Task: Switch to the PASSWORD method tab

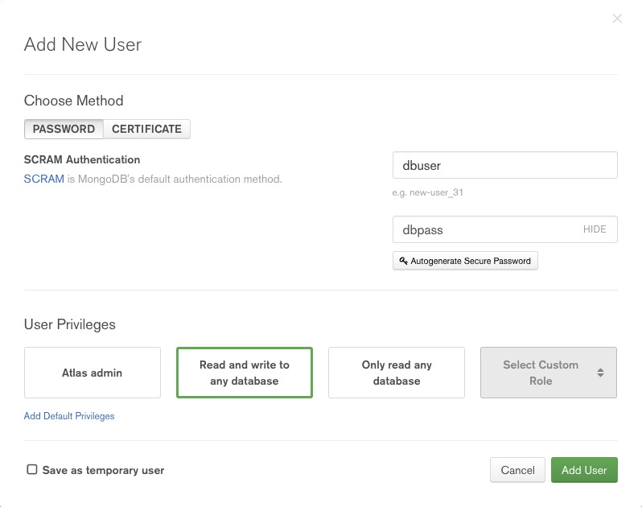Action: pos(64,129)
